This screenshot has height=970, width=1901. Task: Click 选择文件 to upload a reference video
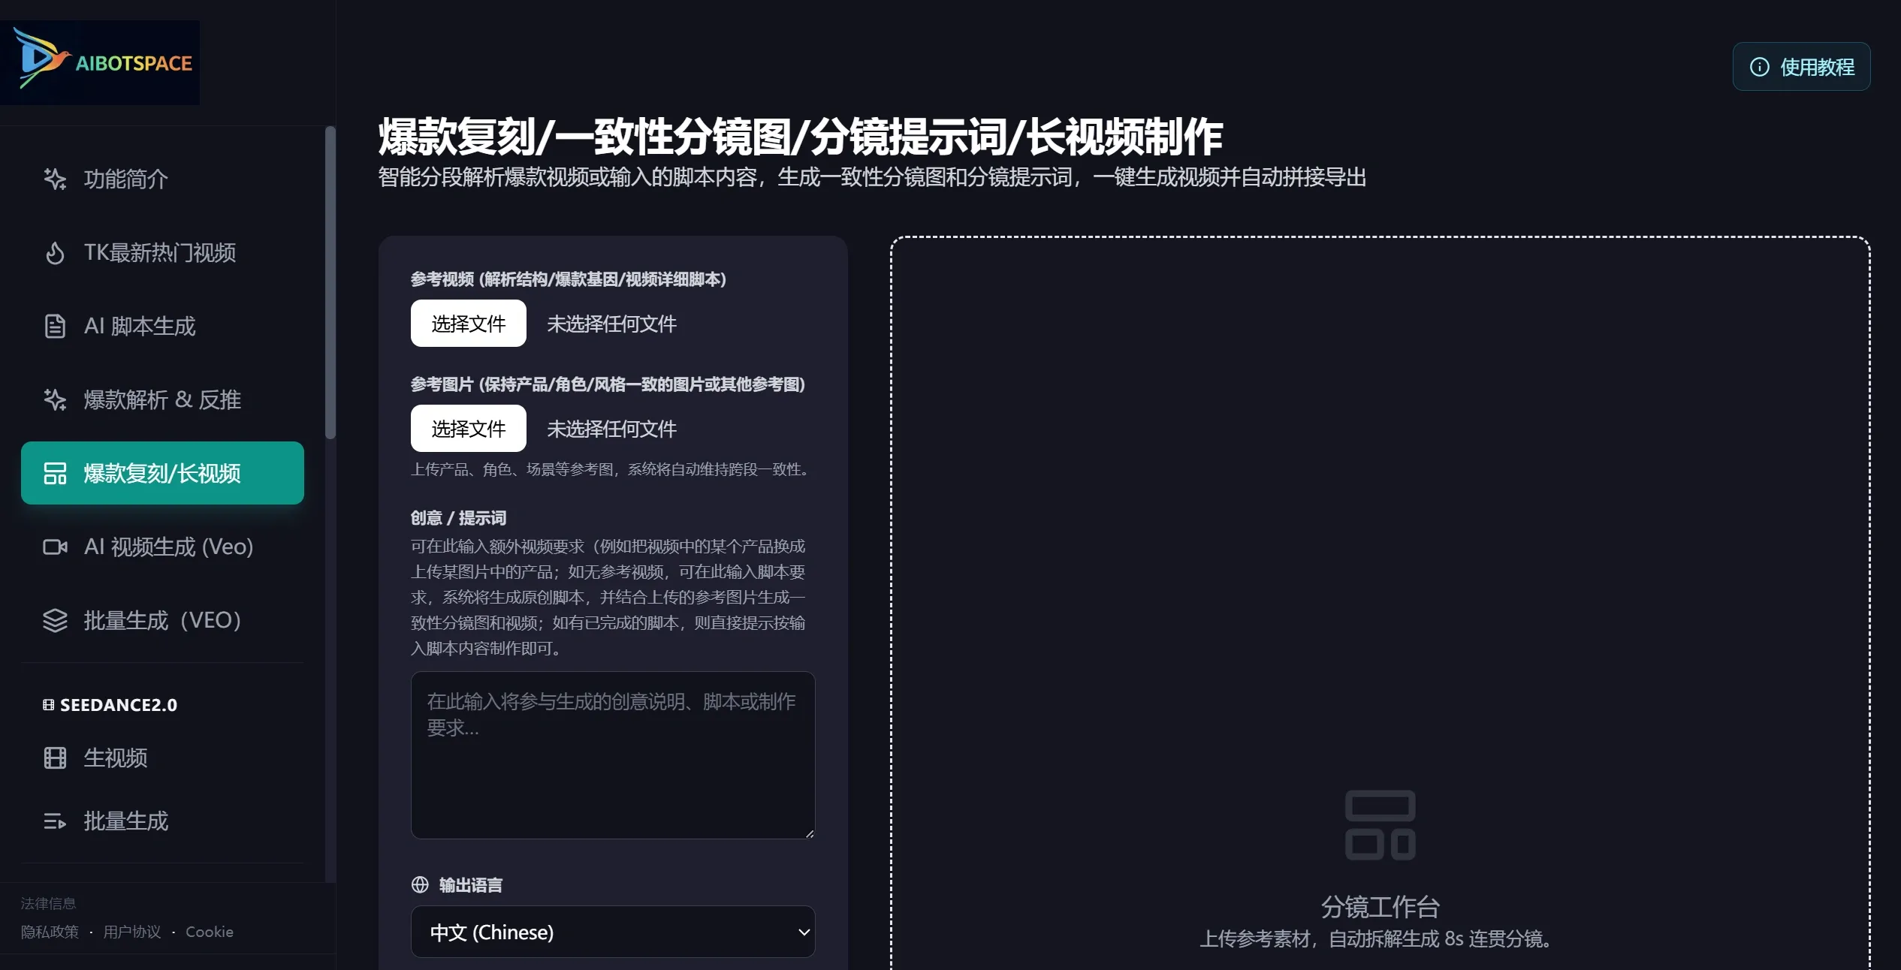coord(468,323)
